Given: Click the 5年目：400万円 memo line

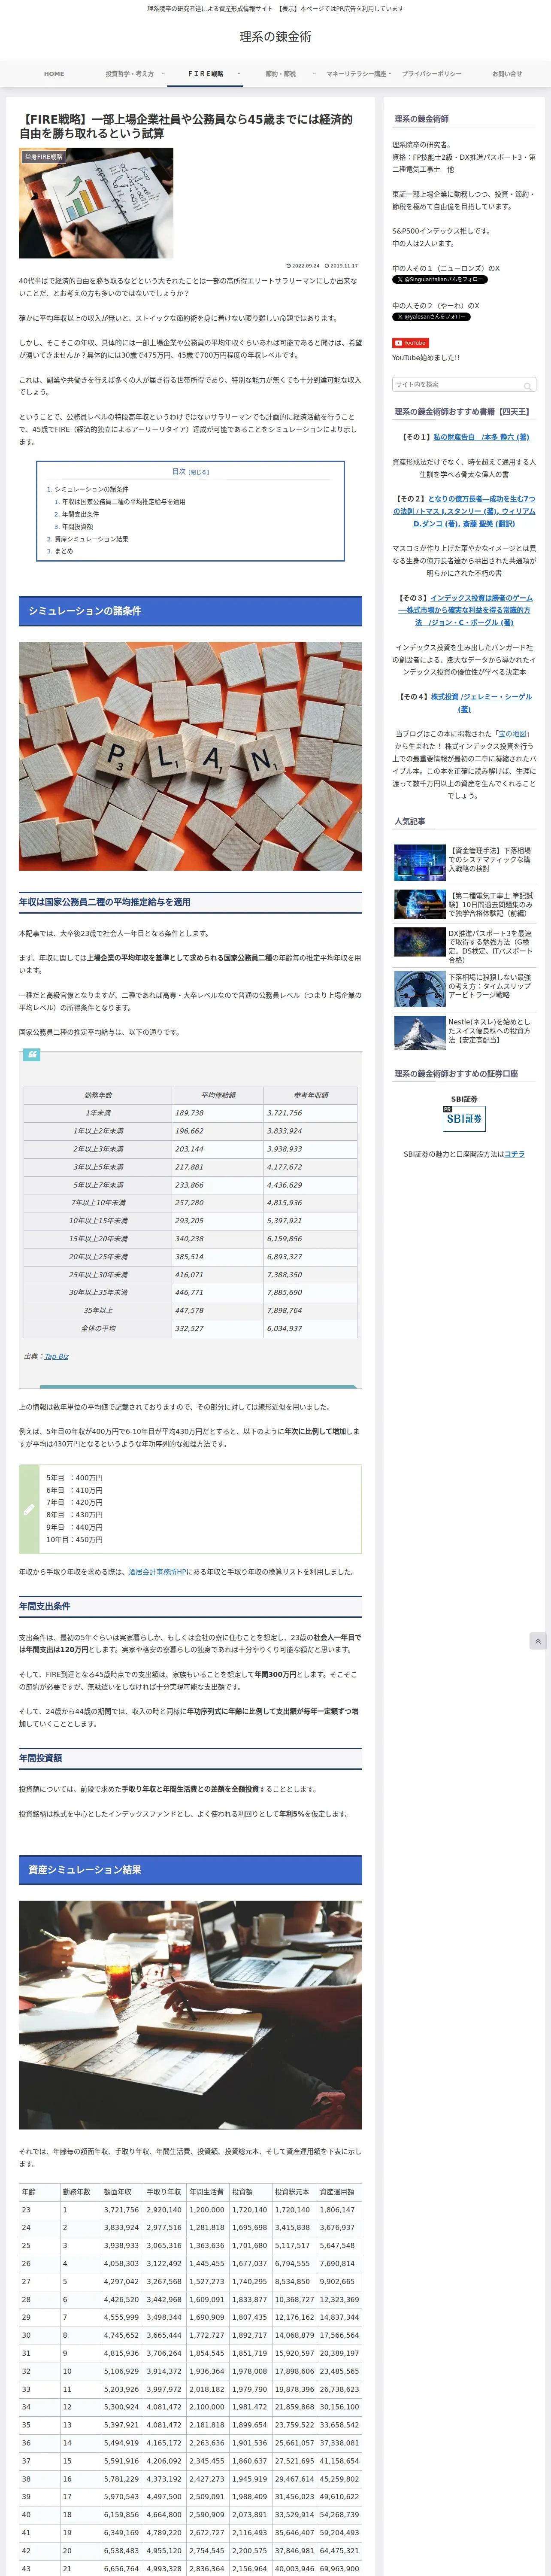Looking at the screenshot, I should coord(74,1478).
